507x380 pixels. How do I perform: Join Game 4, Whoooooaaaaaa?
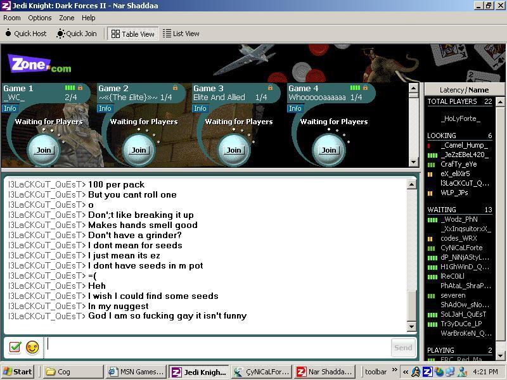(x=329, y=150)
